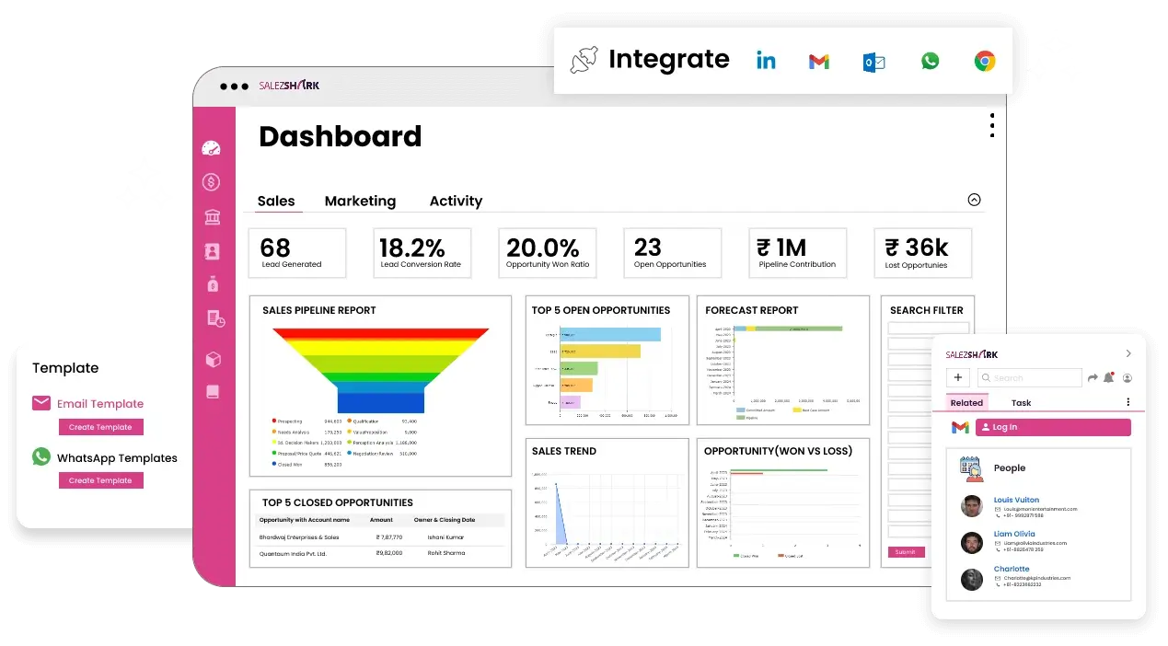Click the longest blue bar in Top 5 Open Opportunities

point(610,335)
